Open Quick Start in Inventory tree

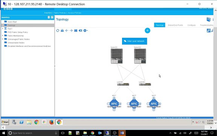[x=12, y=22]
